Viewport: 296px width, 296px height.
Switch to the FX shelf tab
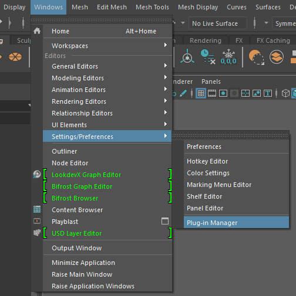(x=239, y=40)
